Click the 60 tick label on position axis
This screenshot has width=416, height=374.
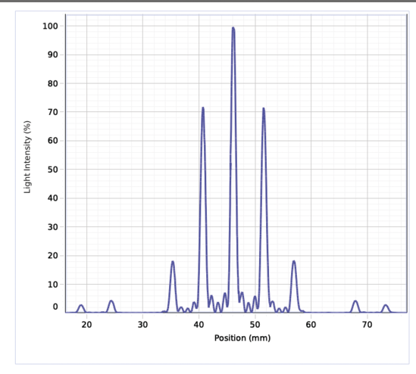tap(311, 325)
